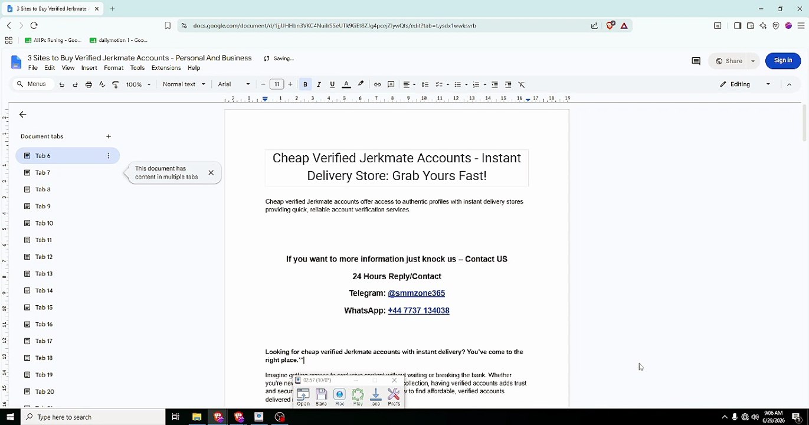Increase indent using the toolbar icon

click(x=508, y=84)
